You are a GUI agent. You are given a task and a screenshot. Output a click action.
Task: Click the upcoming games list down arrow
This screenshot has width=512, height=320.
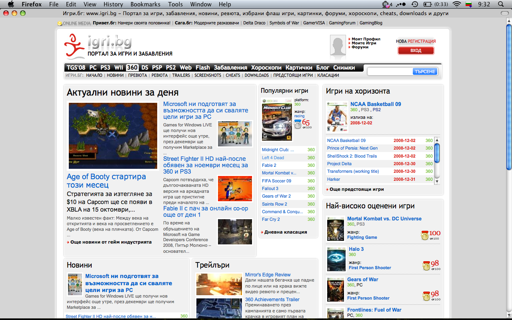437,181
